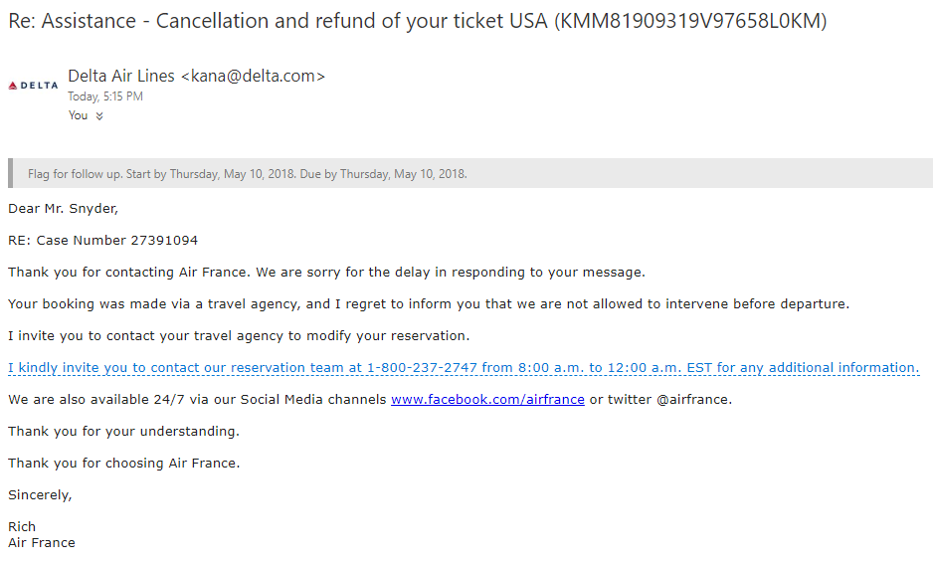The height and width of the screenshot is (565, 933).
Task: Select the sender name Delta Air Lines
Action: pos(121,76)
